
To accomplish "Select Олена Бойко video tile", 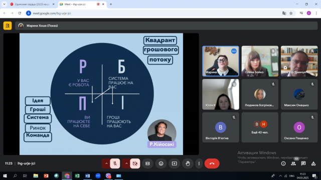I will coord(260,61).
